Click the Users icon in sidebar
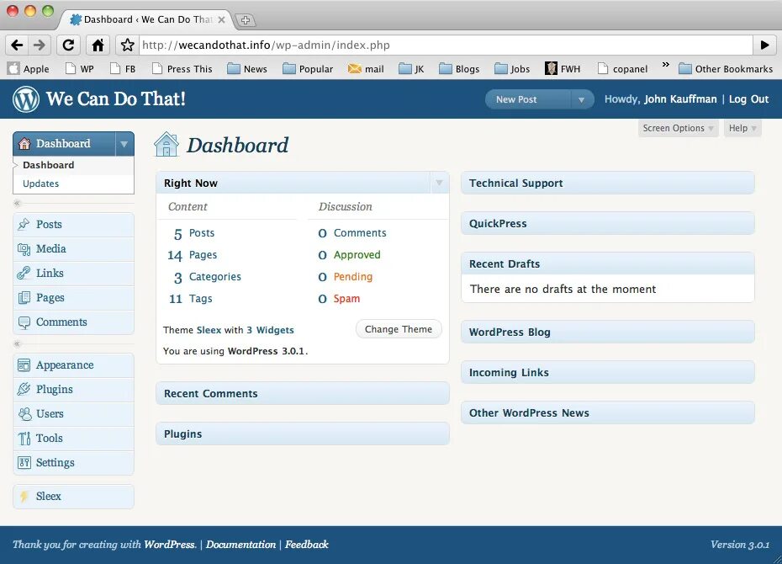The height and width of the screenshot is (564, 782). coord(24,414)
